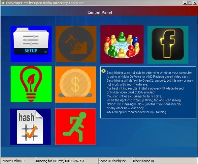The image size is (198, 164).
Task: Click the Speed :0 Khash/sec status
Action: 115,161
